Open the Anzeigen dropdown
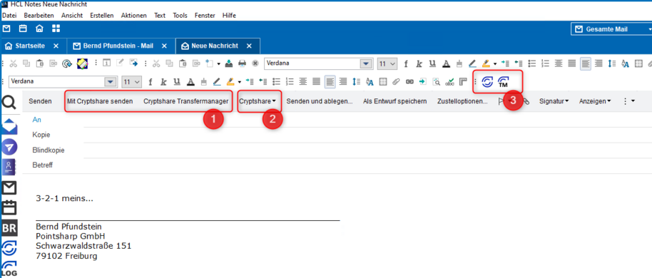 [595, 101]
